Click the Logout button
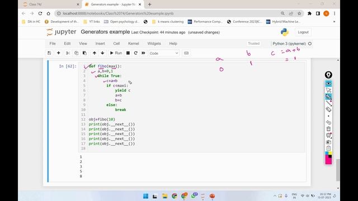 303,32
